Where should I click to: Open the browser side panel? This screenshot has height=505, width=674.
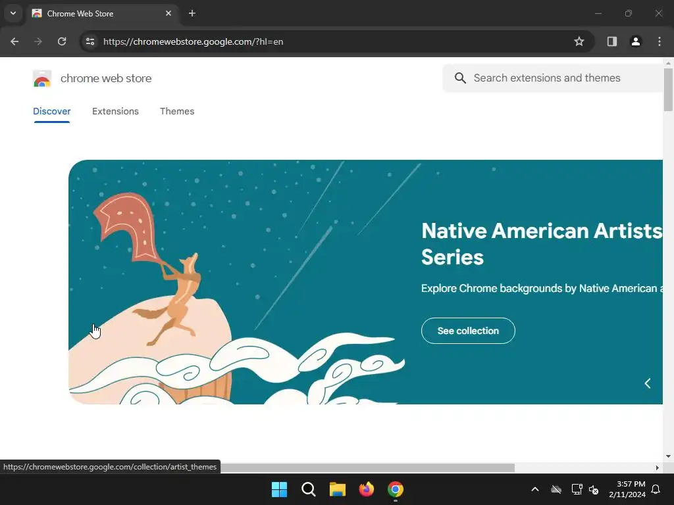click(612, 41)
